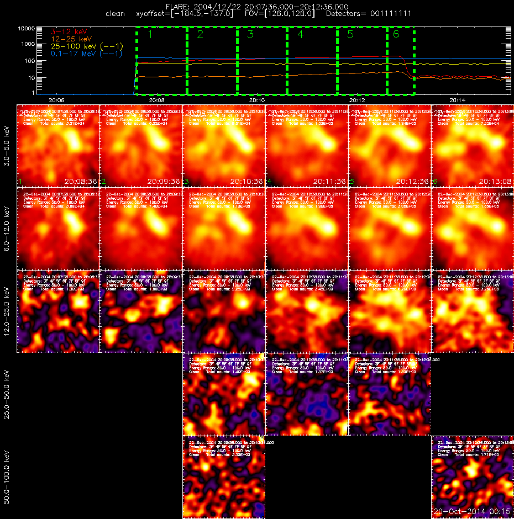
Task: Click the 'clean' algorithm label
Action: click(x=115, y=14)
